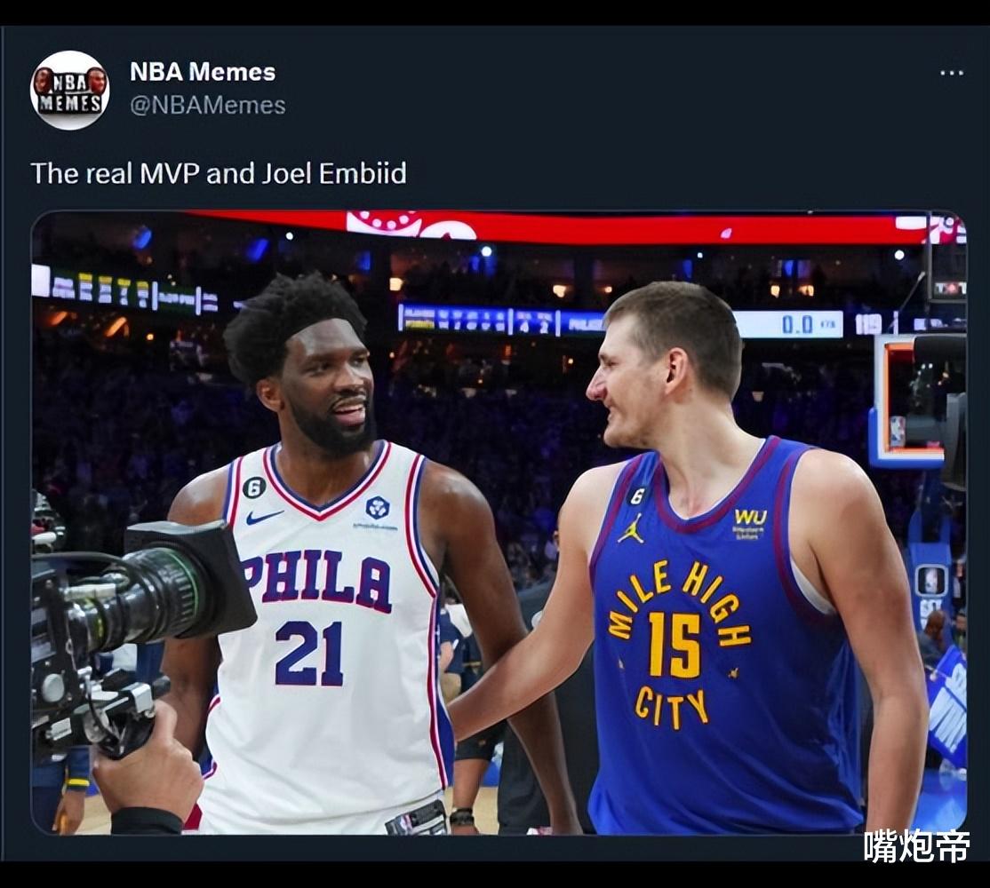This screenshot has height=888, width=990.
Task: Click the Jordan jumpman logo on blue jersey
Action: 631,528
